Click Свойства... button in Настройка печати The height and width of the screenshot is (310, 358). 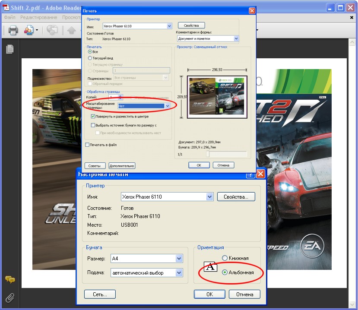pos(236,197)
